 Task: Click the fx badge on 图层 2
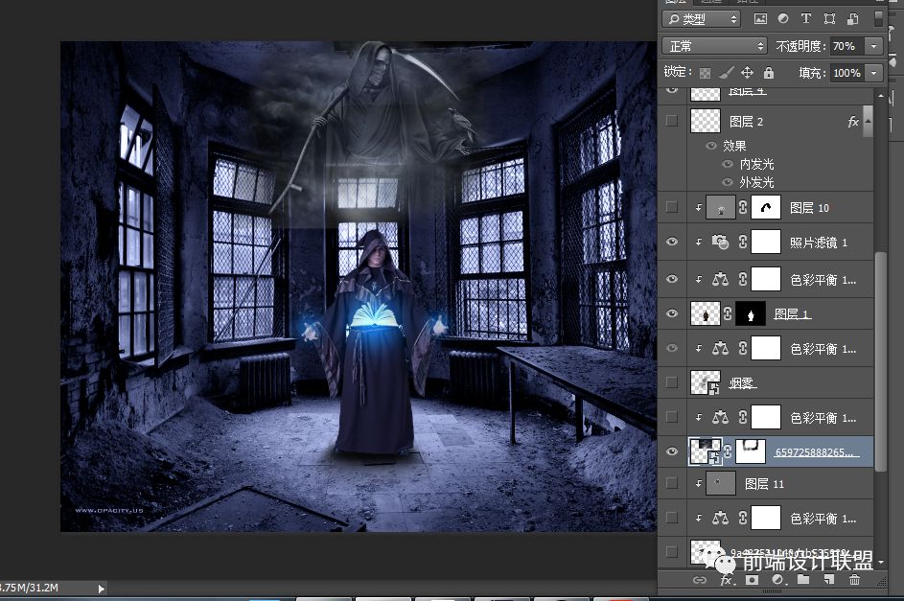tap(853, 122)
